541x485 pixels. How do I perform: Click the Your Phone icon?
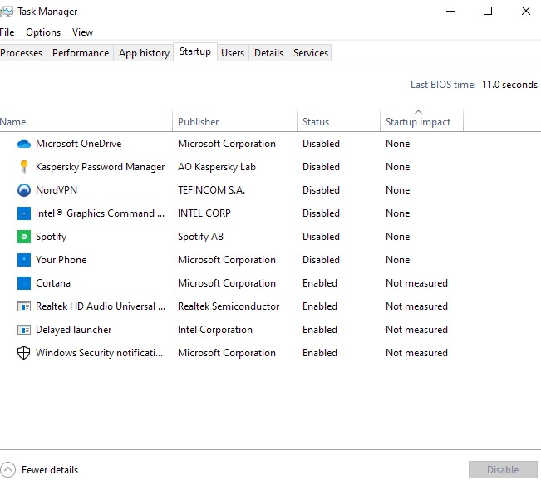pyautogui.click(x=24, y=260)
